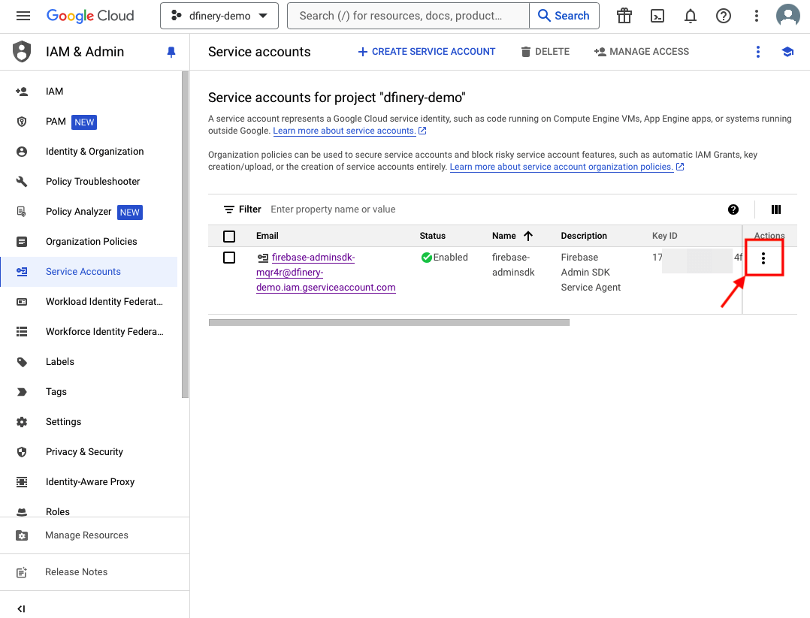Click Create Service Account button

(426, 52)
